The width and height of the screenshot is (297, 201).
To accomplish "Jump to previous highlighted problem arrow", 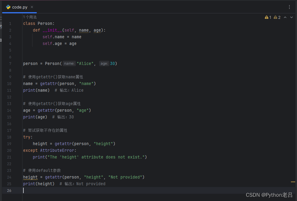I will (x=285, y=17).
